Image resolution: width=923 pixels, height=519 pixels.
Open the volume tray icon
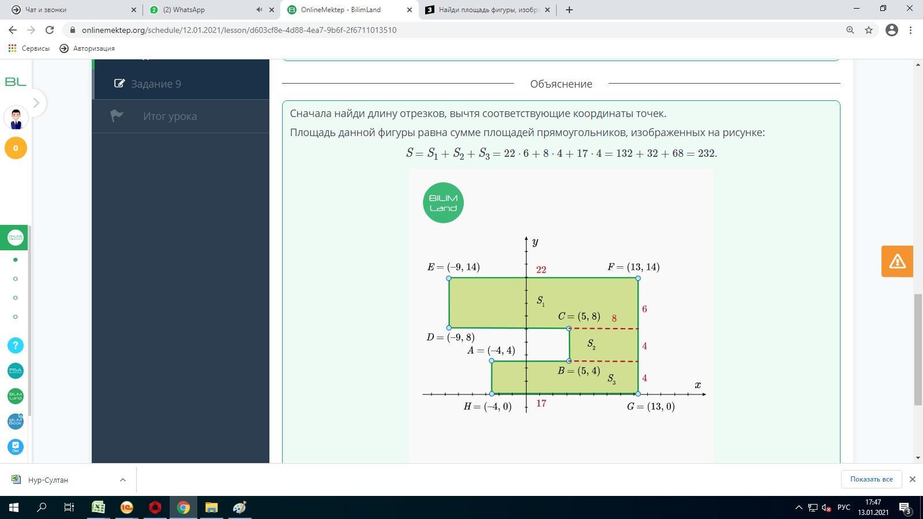827,507
